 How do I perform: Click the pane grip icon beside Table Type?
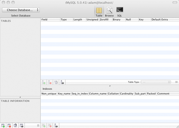click(176, 82)
